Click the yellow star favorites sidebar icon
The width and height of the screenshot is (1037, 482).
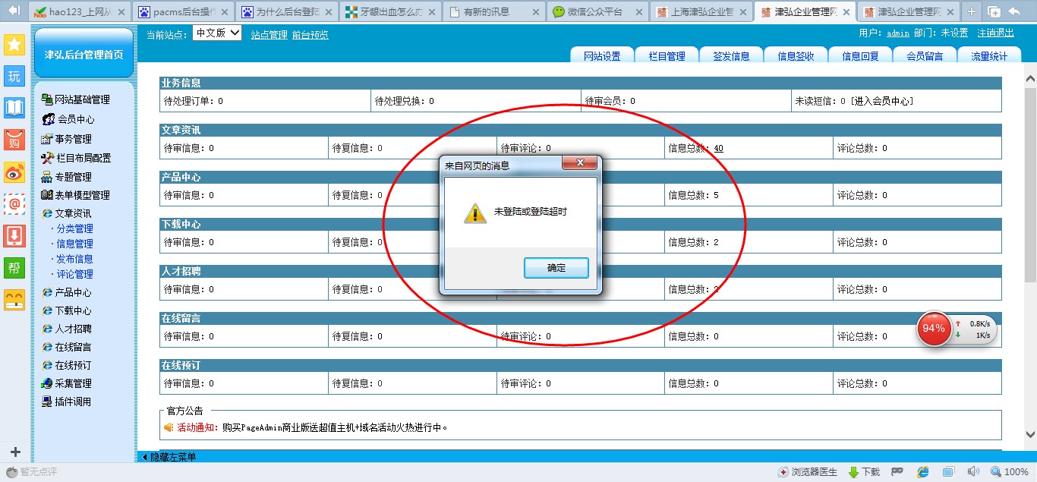[14, 44]
